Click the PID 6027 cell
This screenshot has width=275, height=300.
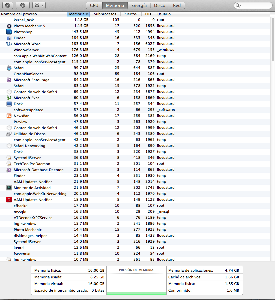click(150, 44)
